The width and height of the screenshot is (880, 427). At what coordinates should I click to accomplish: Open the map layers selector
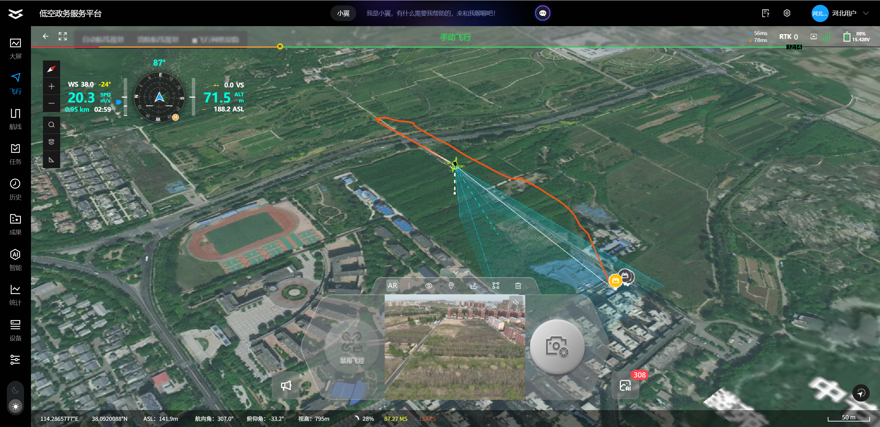51,142
